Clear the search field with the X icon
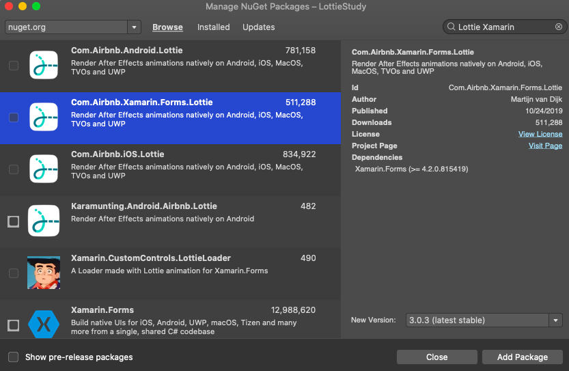The height and width of the screenshot is (371, 569). pyautogui.click(x=559, y=27)
